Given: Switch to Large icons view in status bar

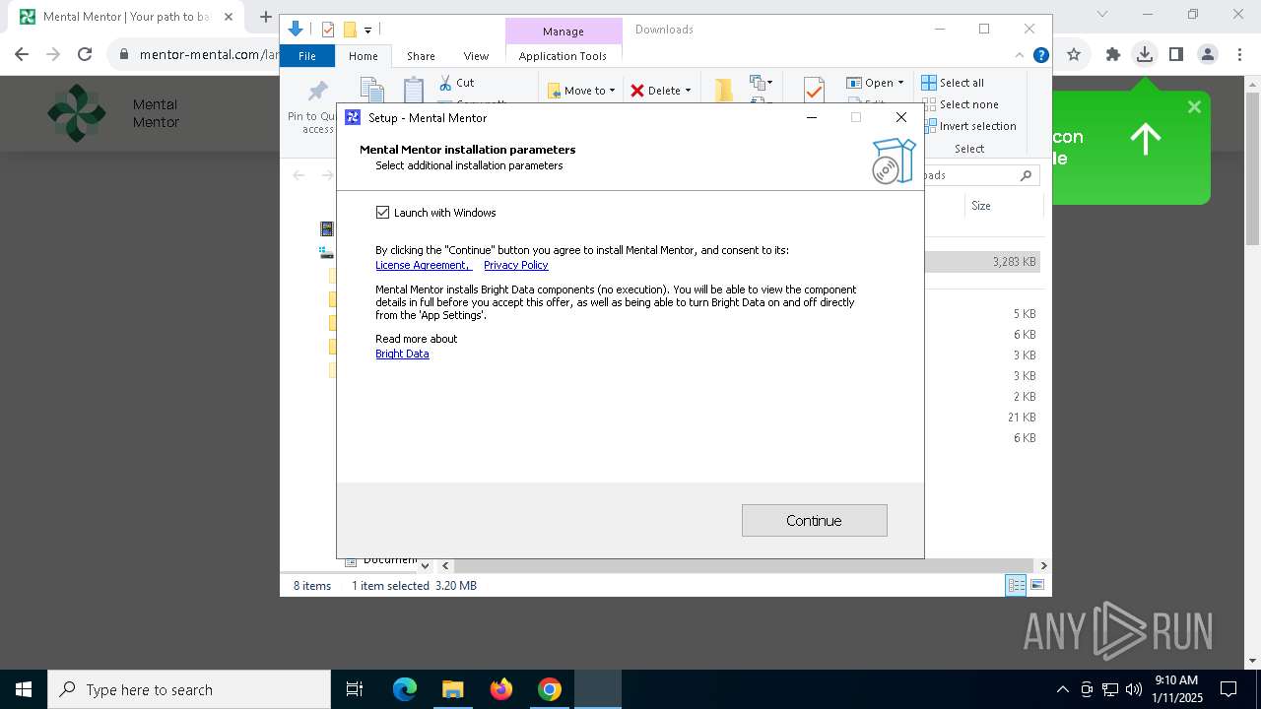Looking at the screenshot, I should pyautogui.click(x=1037, y=585).
